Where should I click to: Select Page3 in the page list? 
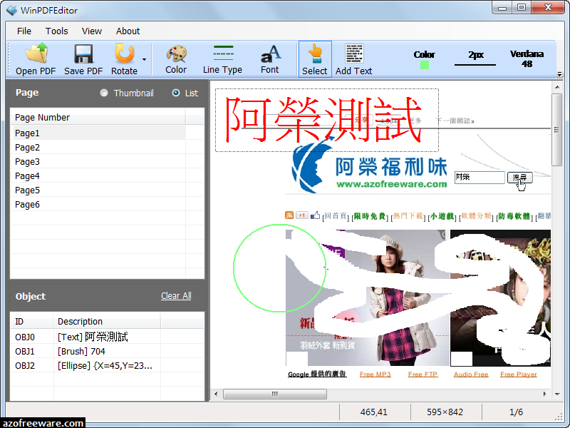tap(98, 162)
